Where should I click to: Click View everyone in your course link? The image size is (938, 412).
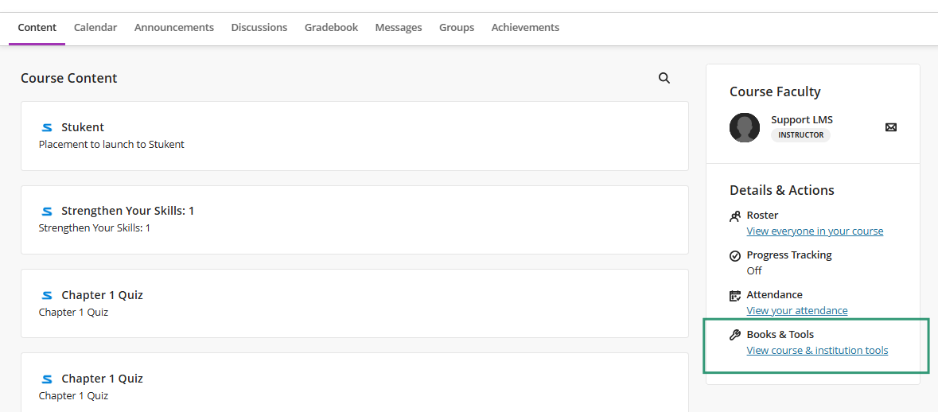click(x=815, y=231)
